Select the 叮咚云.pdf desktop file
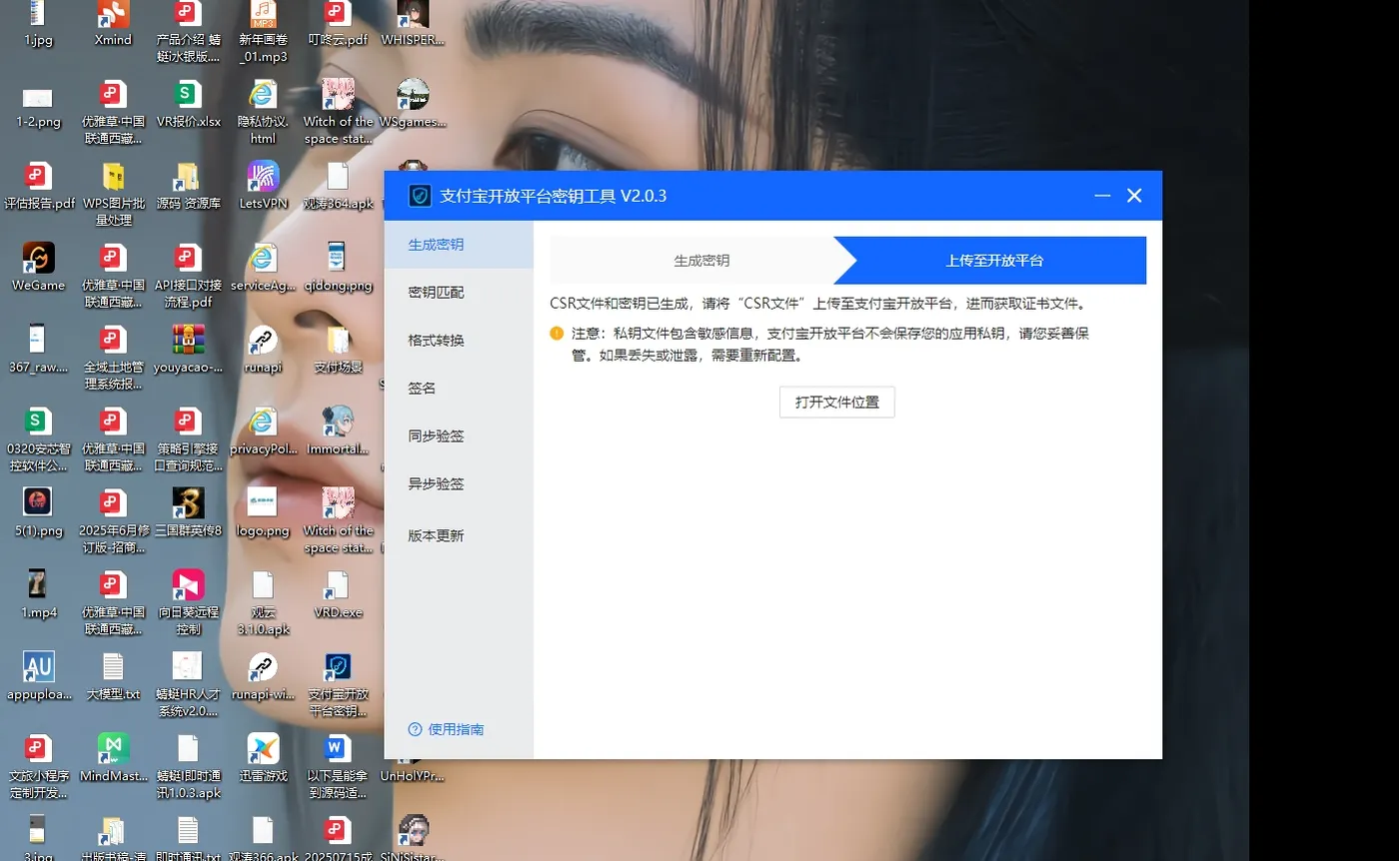1399x861 pixels. pos(338,24)
